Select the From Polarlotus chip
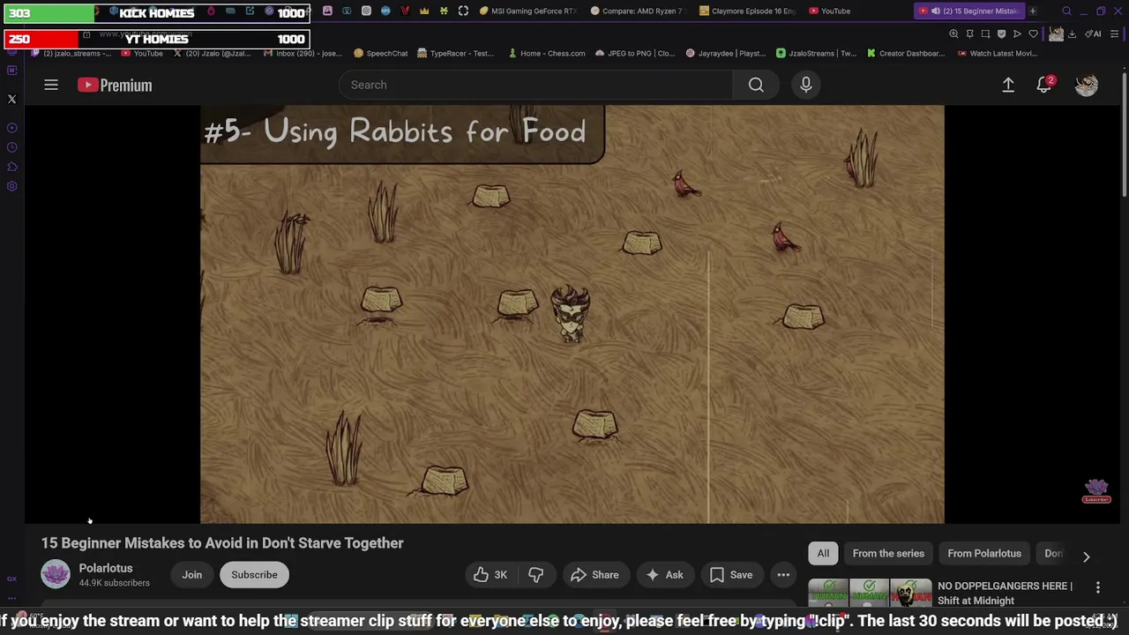This screenshot has height=635, width=1129. [983, 554]
